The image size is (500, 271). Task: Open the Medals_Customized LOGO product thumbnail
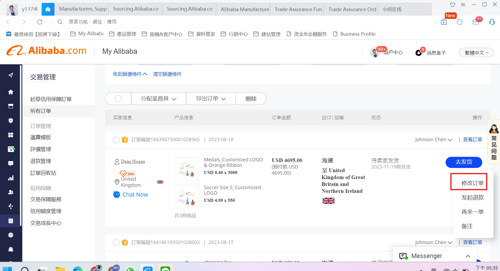click(x=187, y=169)
